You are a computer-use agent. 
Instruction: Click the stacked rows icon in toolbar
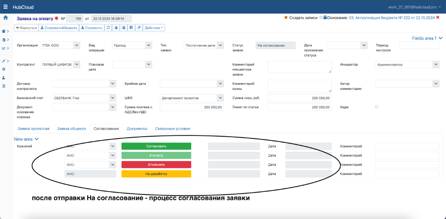coord(131,28)
